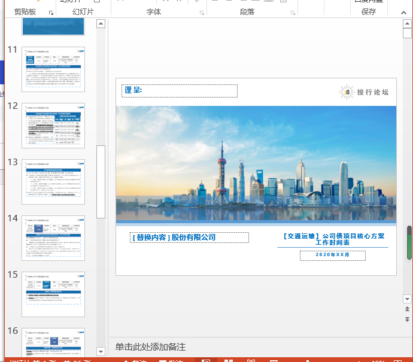Click slide editor scroll-up arrow
The width and height of the screenshot is (413, 362).
click(407, 24)
